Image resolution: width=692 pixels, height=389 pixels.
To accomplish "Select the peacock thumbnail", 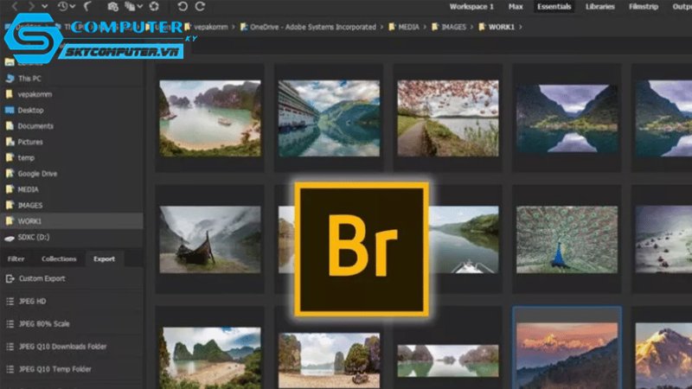I will (x=567, y=239).
